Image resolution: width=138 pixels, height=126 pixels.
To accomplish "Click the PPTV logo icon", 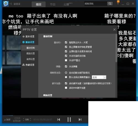I will pos(6,4).
